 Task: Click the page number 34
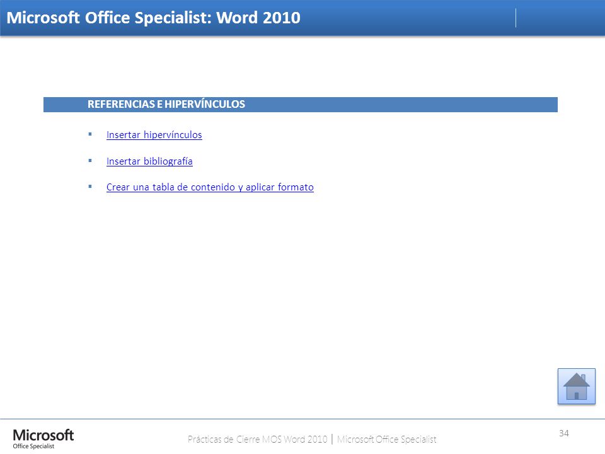(x=563, y=433)
